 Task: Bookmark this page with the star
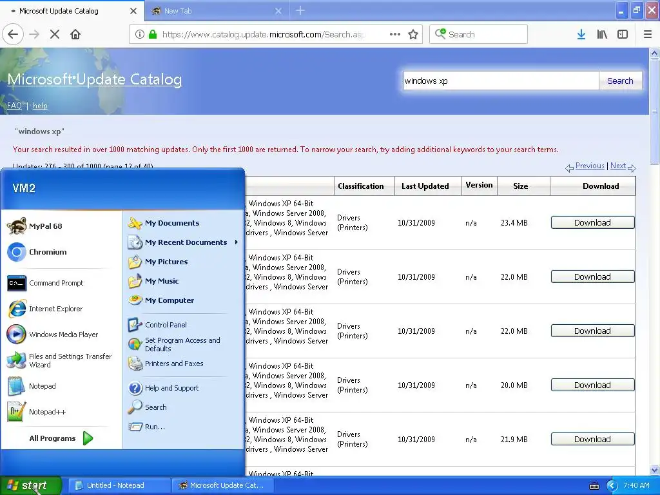point(413,34)
